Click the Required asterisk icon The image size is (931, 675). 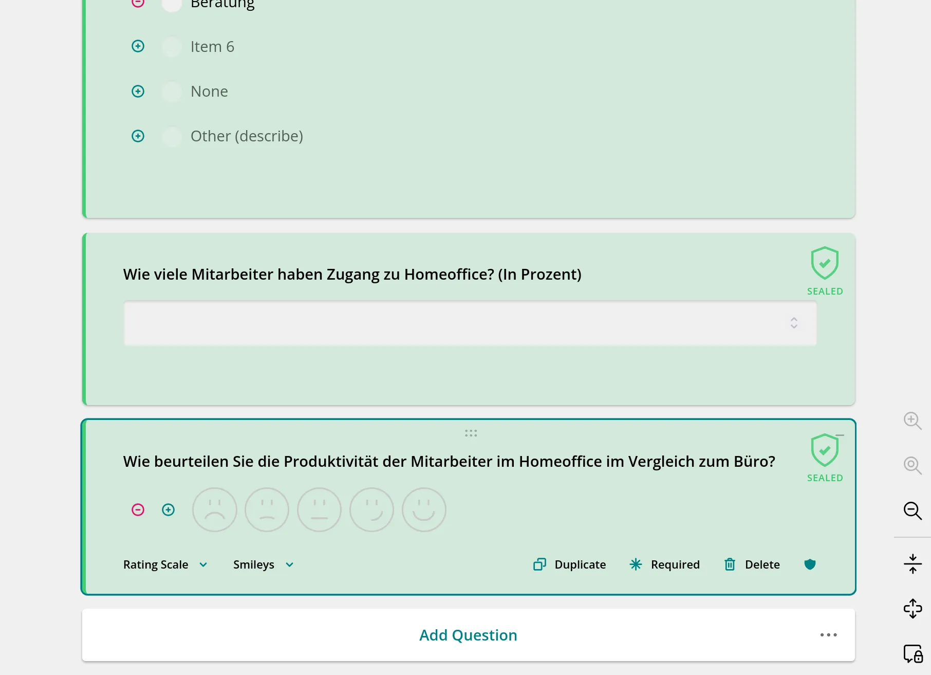click(x=636, y=564)
